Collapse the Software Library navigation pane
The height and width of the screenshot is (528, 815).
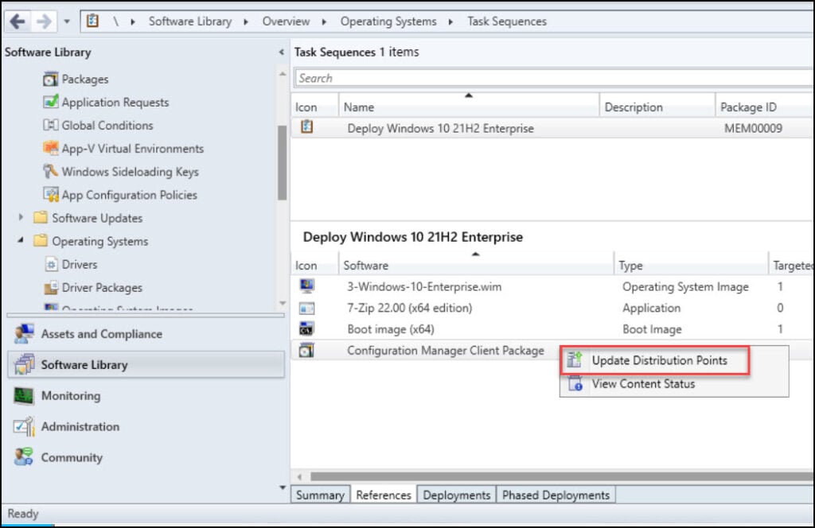[x=281, y=52]
